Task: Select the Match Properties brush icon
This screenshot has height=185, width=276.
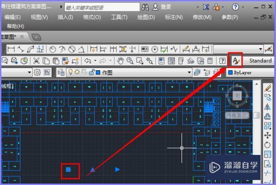Action: 66,61
